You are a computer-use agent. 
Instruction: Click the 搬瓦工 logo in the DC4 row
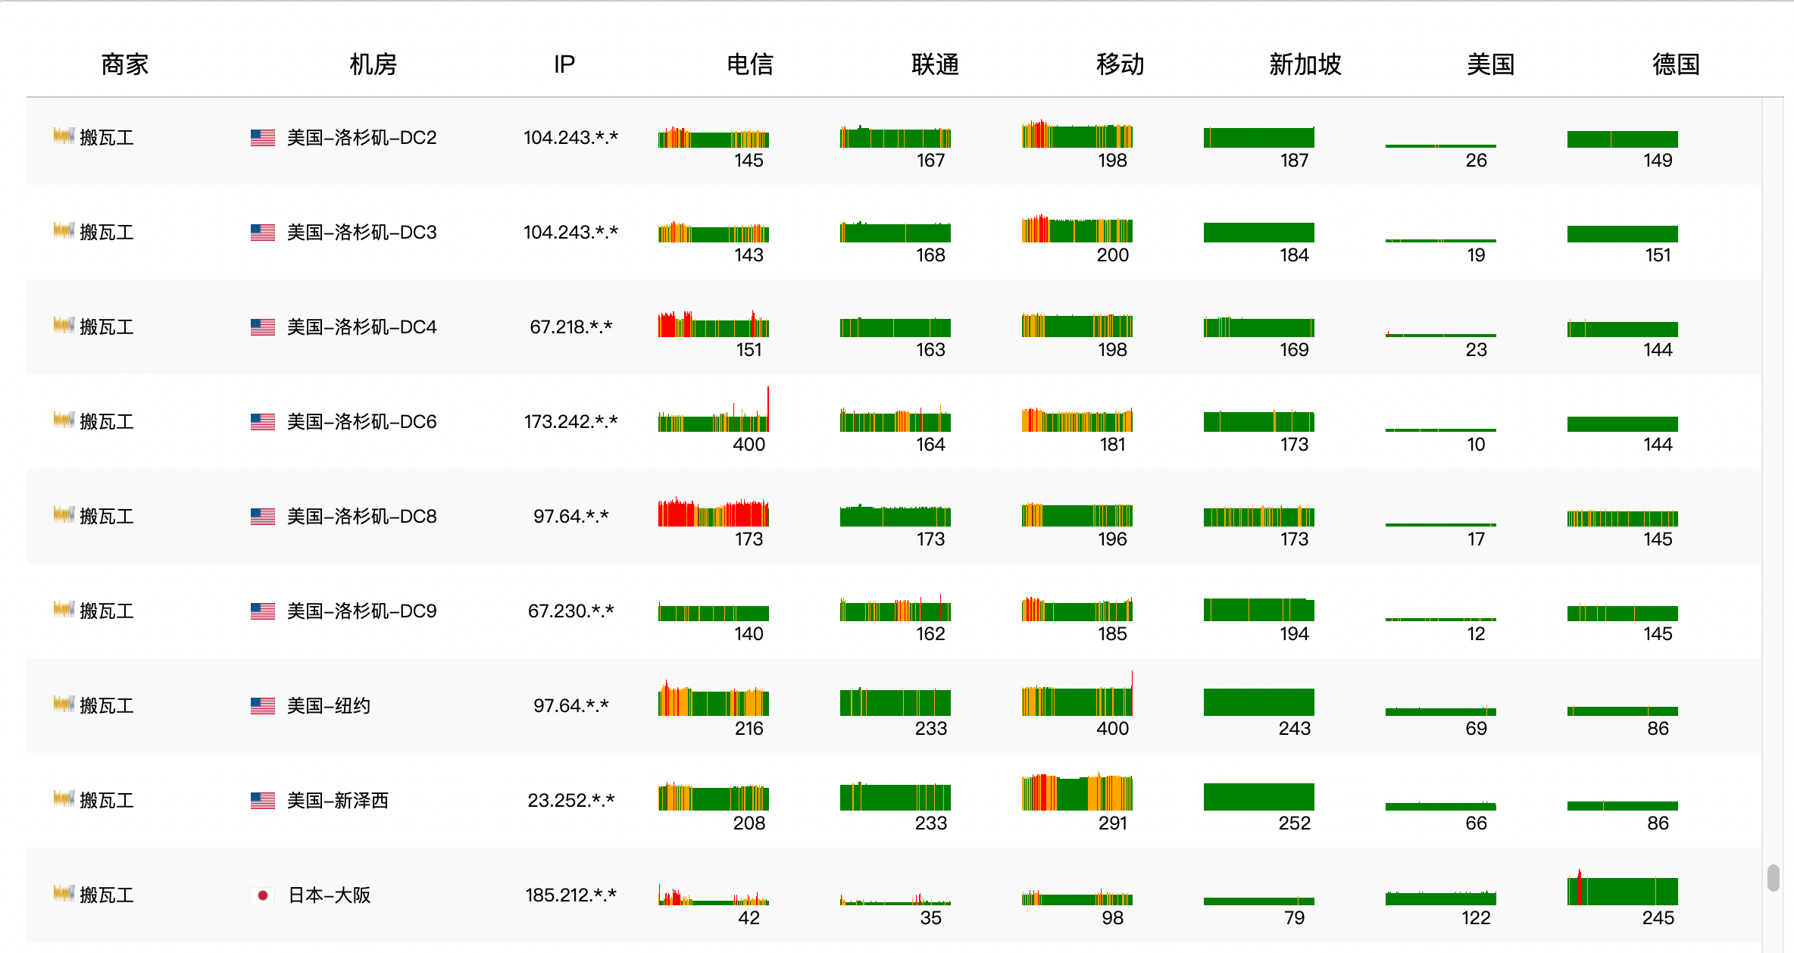pos(64,325)
